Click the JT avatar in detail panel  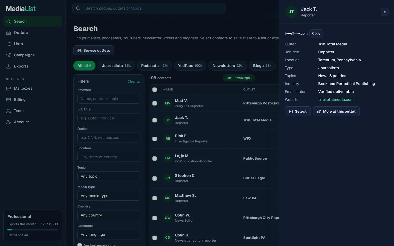point(291,12)
